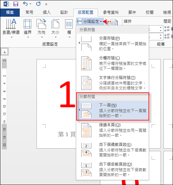Open the 檔案 (File) tab
This screenshot has width=173, height=185.
[x=10, y=12]
